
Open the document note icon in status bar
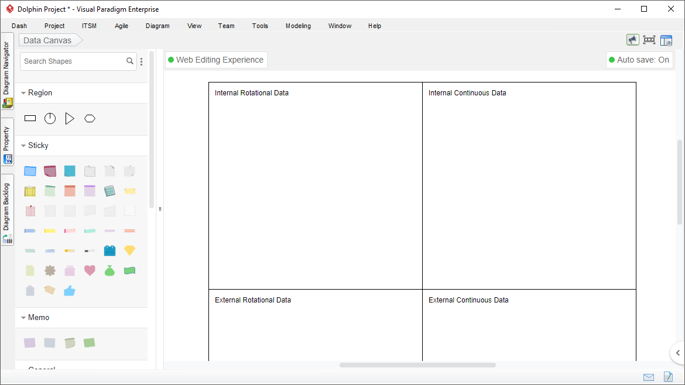(x=668, y=376)
